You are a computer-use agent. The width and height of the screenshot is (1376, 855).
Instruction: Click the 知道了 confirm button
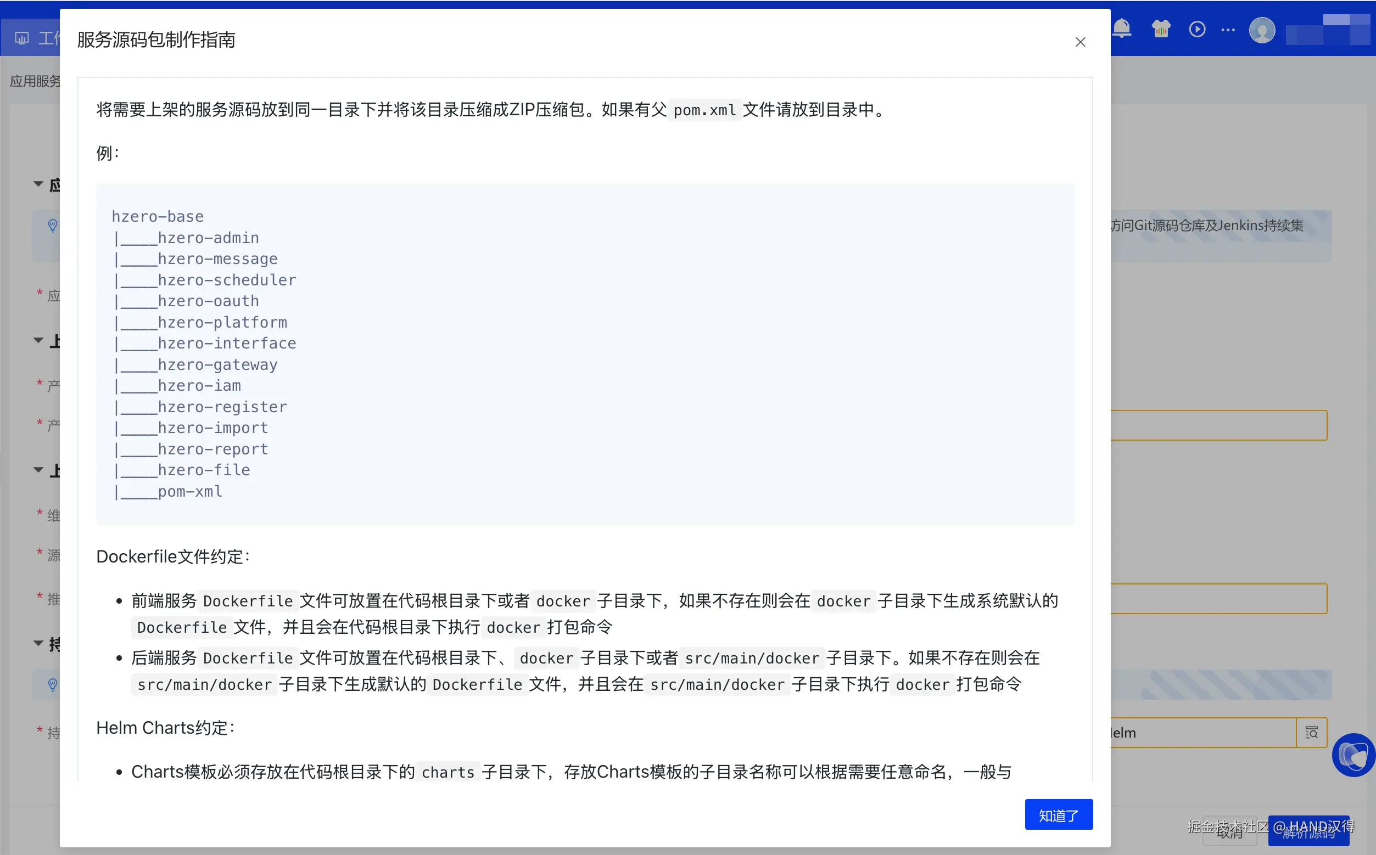[1058, 815]
